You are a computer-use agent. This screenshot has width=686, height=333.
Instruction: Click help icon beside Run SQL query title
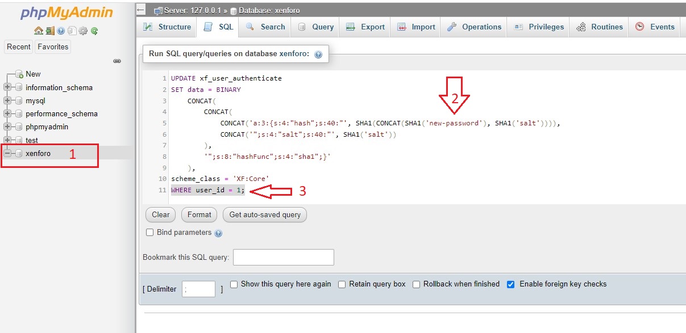point(318,54)
